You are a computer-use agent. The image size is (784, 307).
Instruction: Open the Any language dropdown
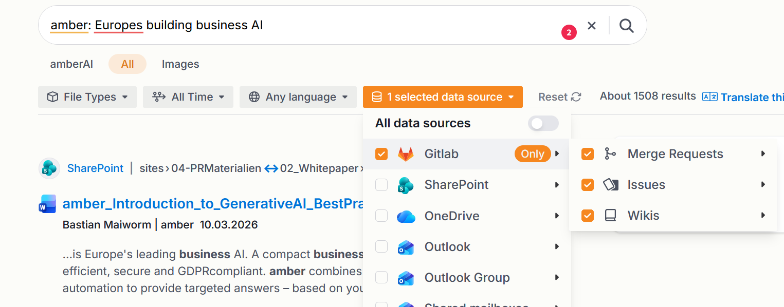coord(298,97)
